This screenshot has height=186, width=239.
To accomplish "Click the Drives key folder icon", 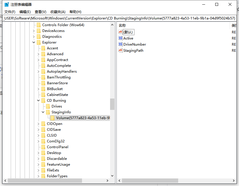I will point(48,106).
